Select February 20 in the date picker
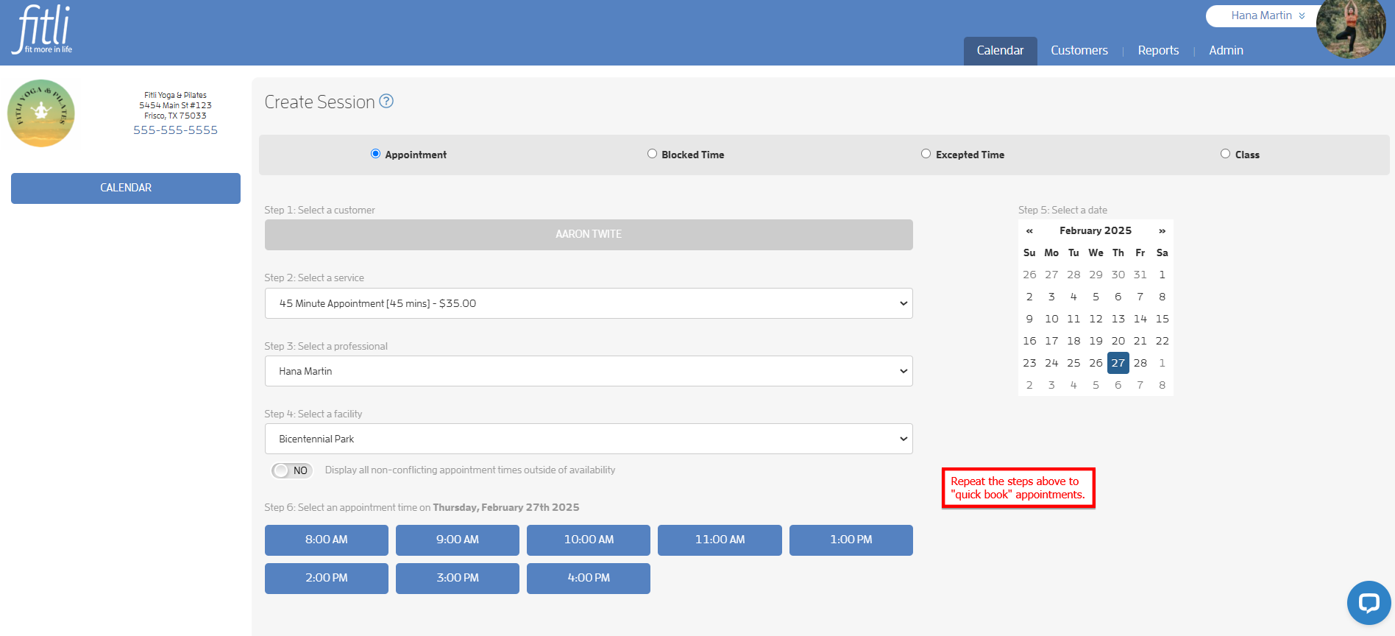 [1118, 341]
